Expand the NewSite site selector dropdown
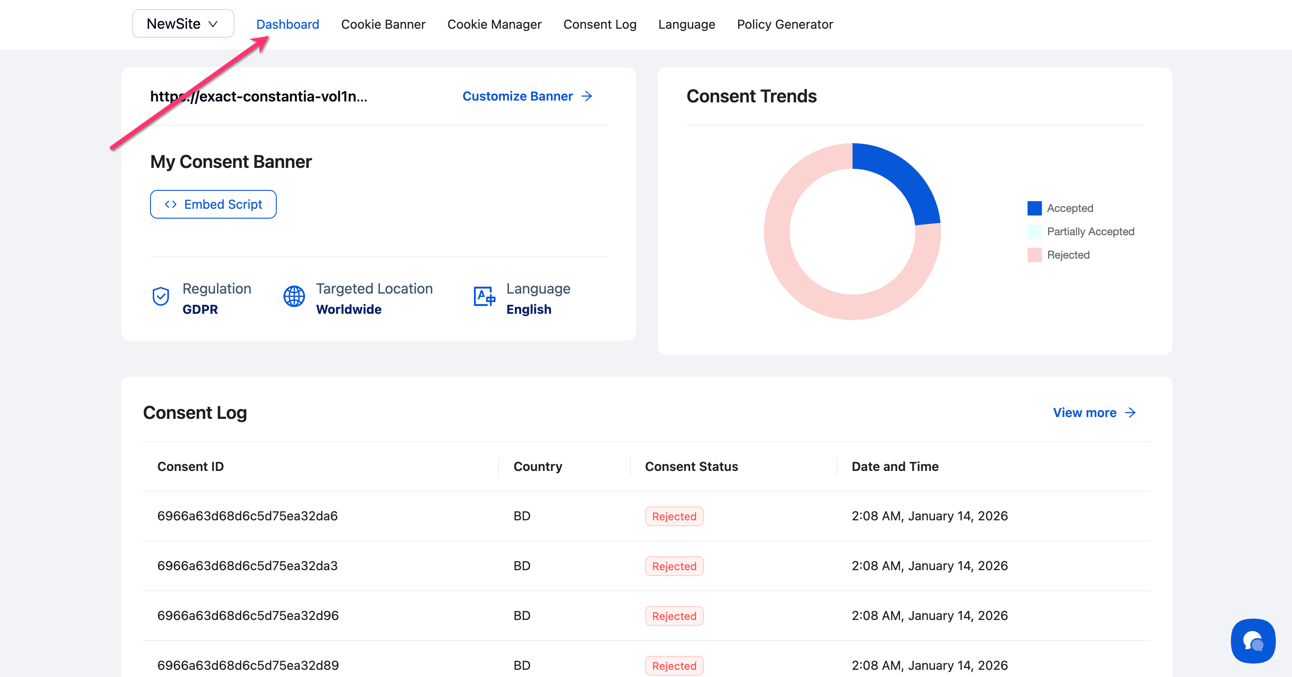Screen dimensions: 1292x677 coord(182,23)
